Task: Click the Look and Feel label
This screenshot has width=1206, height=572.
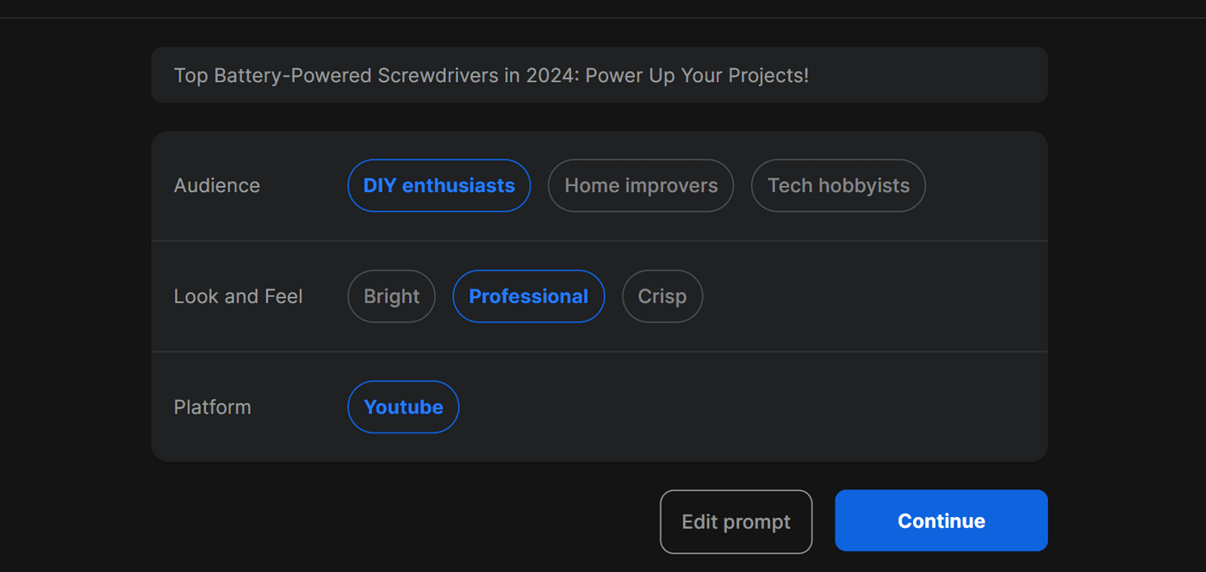Action: (x=238, y=296)
